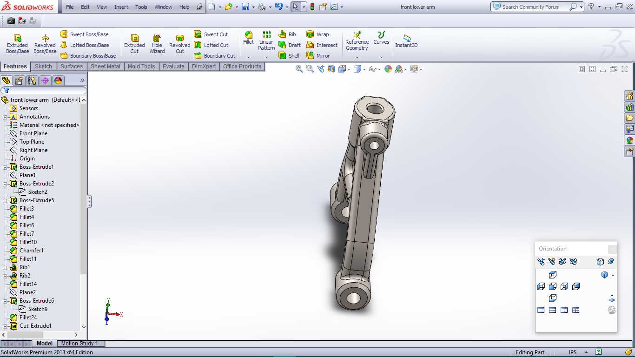This screenshot has width=635, height=357.
Task: Click the Edit Appearance color ball
Action: [x=388, y=69]
